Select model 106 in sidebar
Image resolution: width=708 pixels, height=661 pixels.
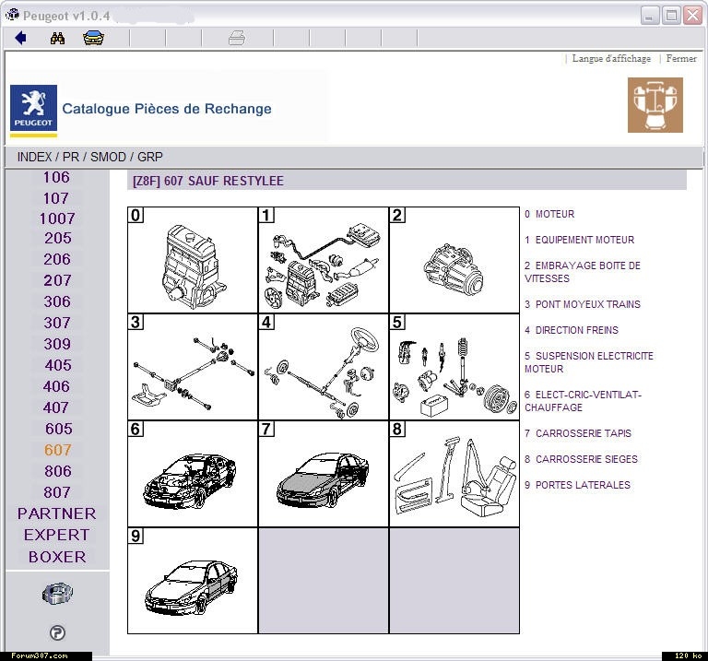click(x=56, y=177)
